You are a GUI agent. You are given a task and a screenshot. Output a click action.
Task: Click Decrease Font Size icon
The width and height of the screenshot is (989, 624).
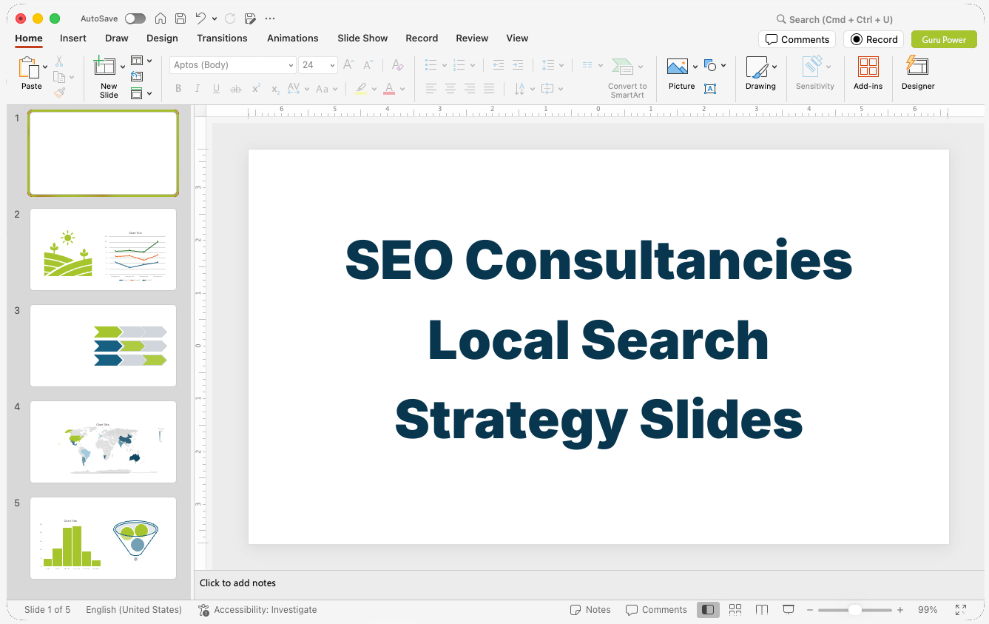click(368, 65)
